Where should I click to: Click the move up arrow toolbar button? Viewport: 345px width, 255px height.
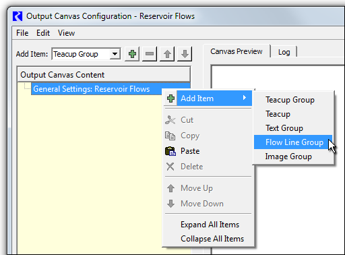pyautogui.click(x=167, y=54)
